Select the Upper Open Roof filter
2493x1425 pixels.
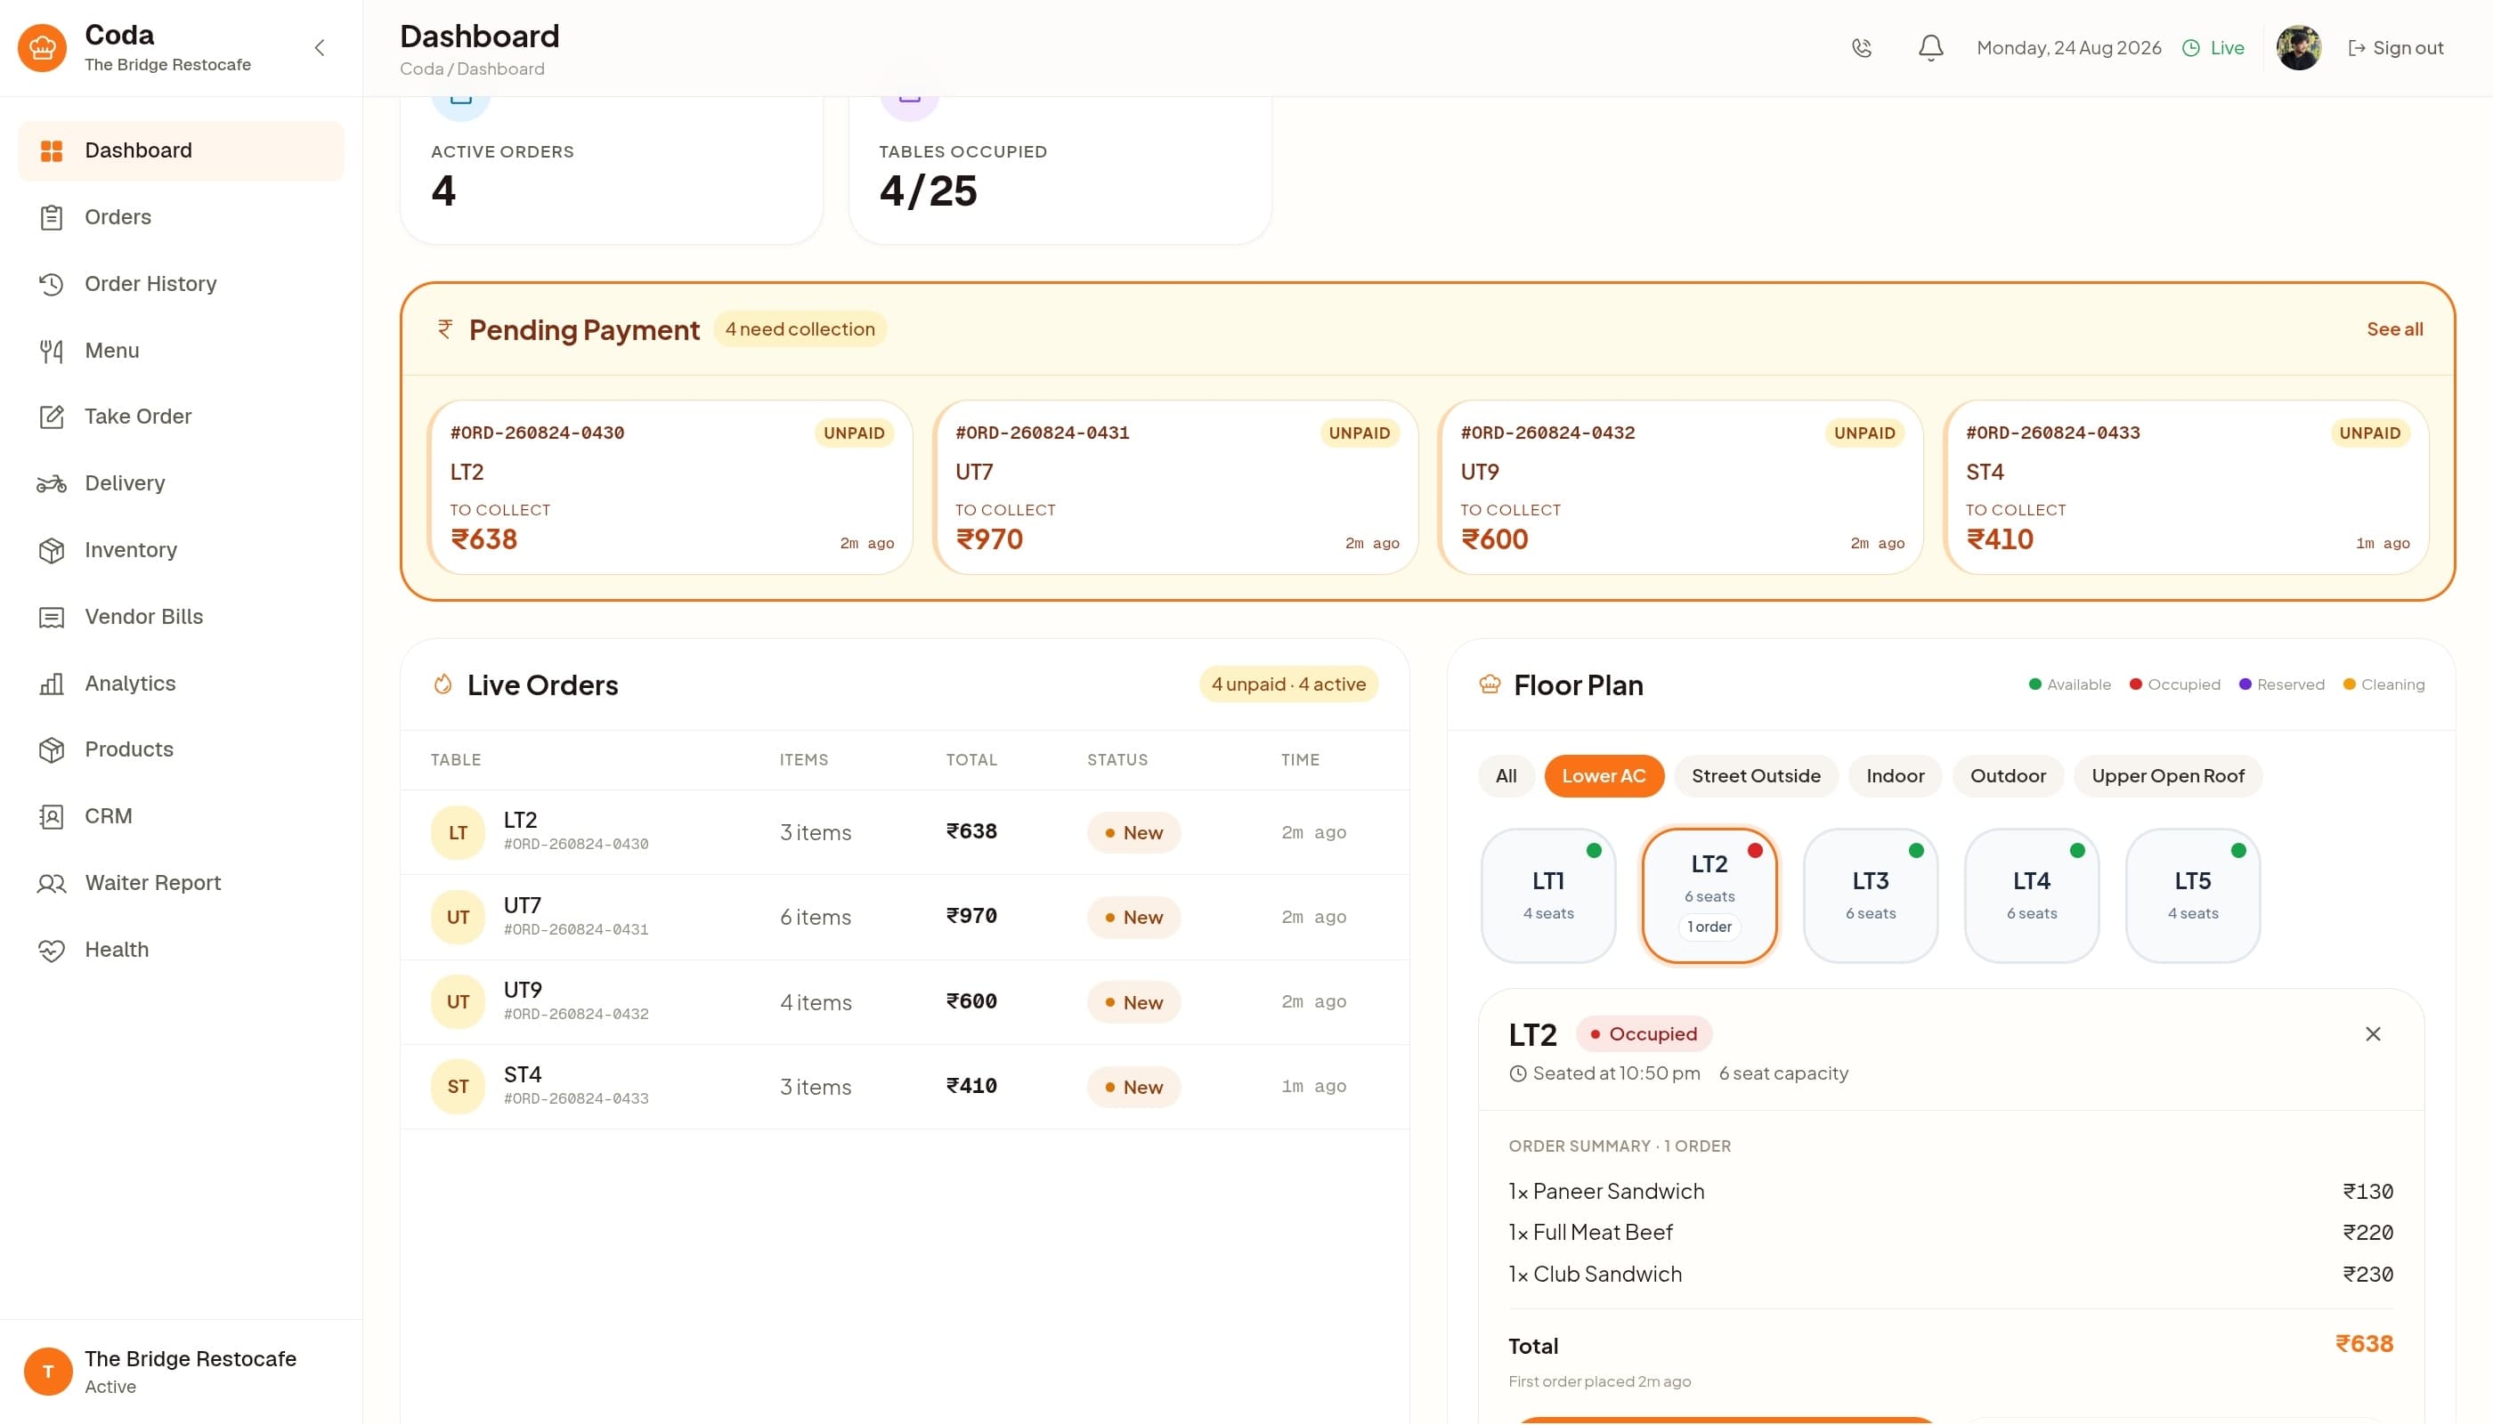(x=2167, y=775)
